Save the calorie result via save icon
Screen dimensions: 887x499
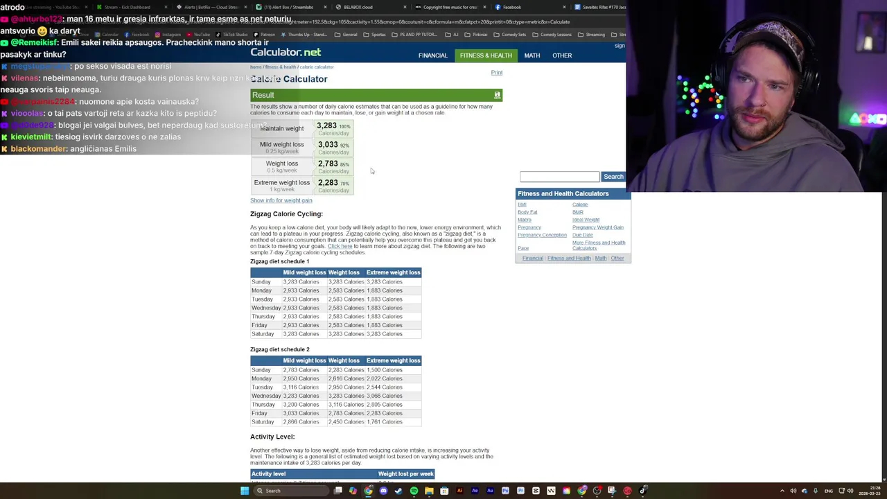point(497,95)
